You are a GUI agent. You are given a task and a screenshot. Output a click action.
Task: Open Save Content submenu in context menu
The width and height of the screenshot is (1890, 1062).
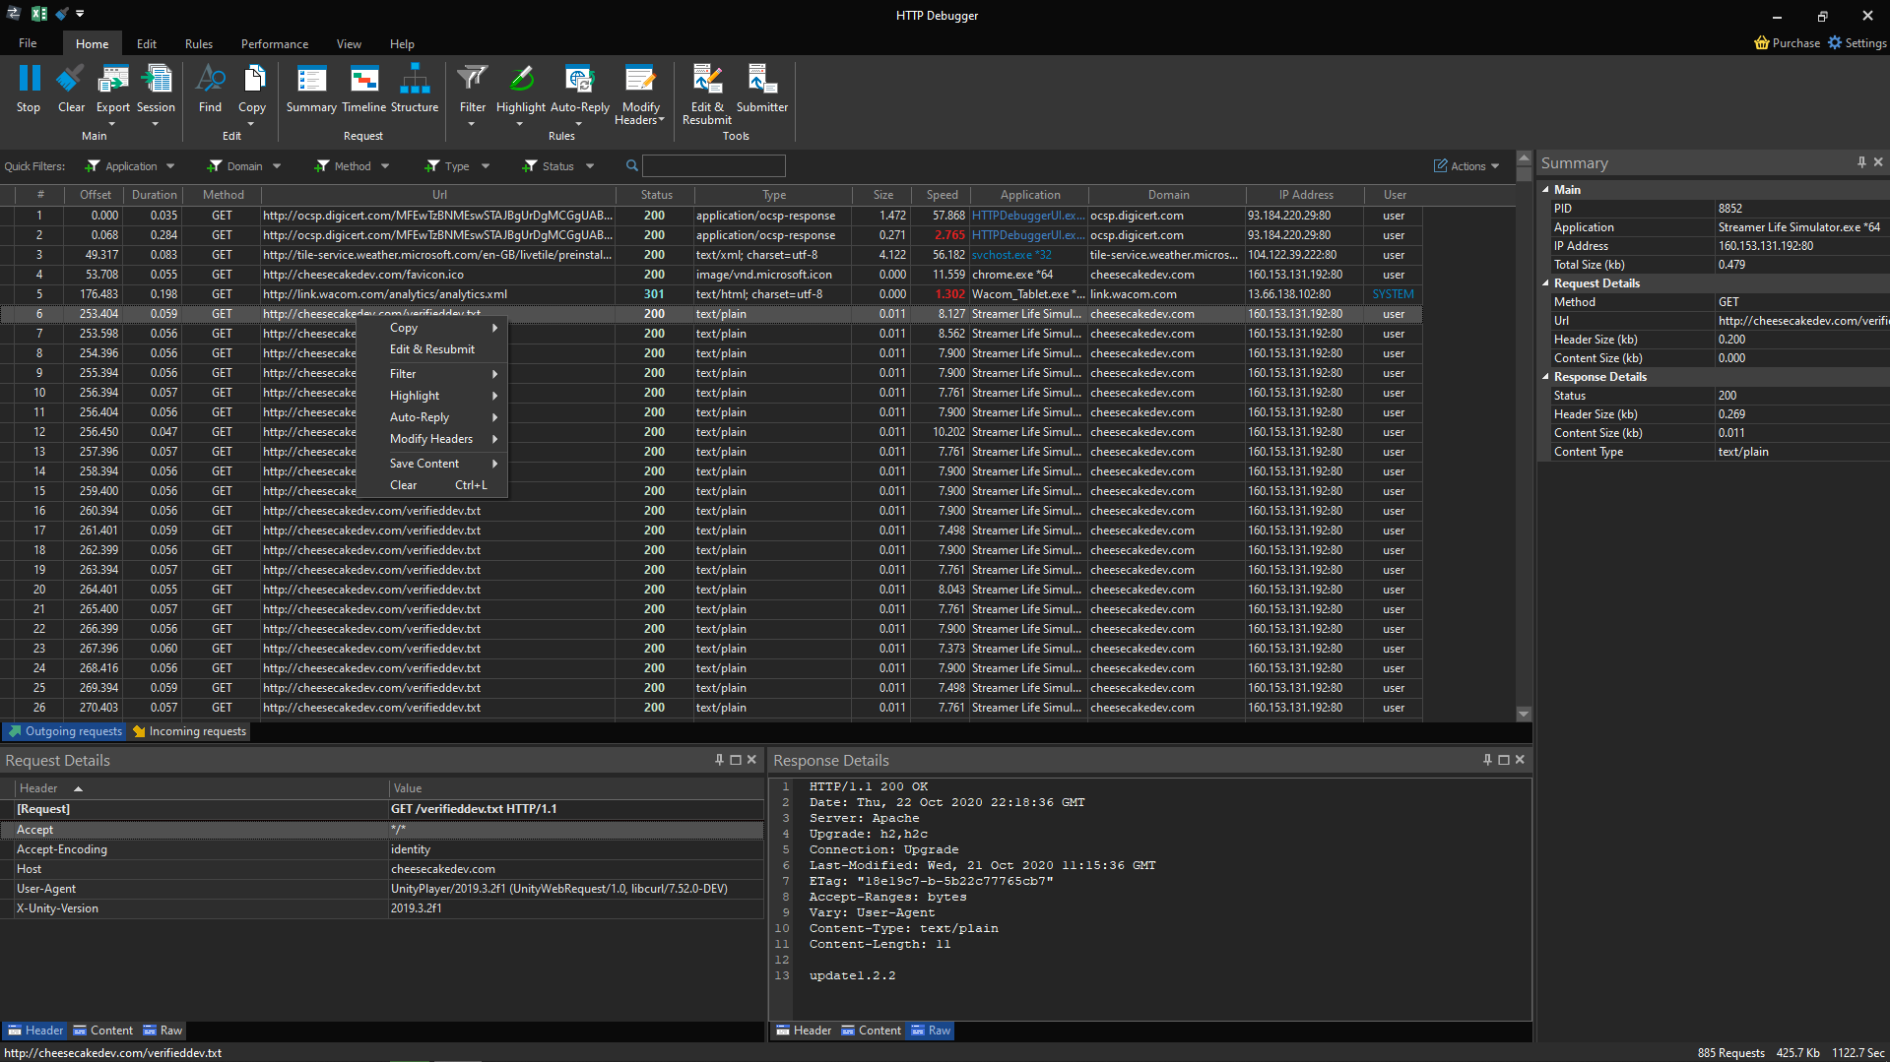431,464
